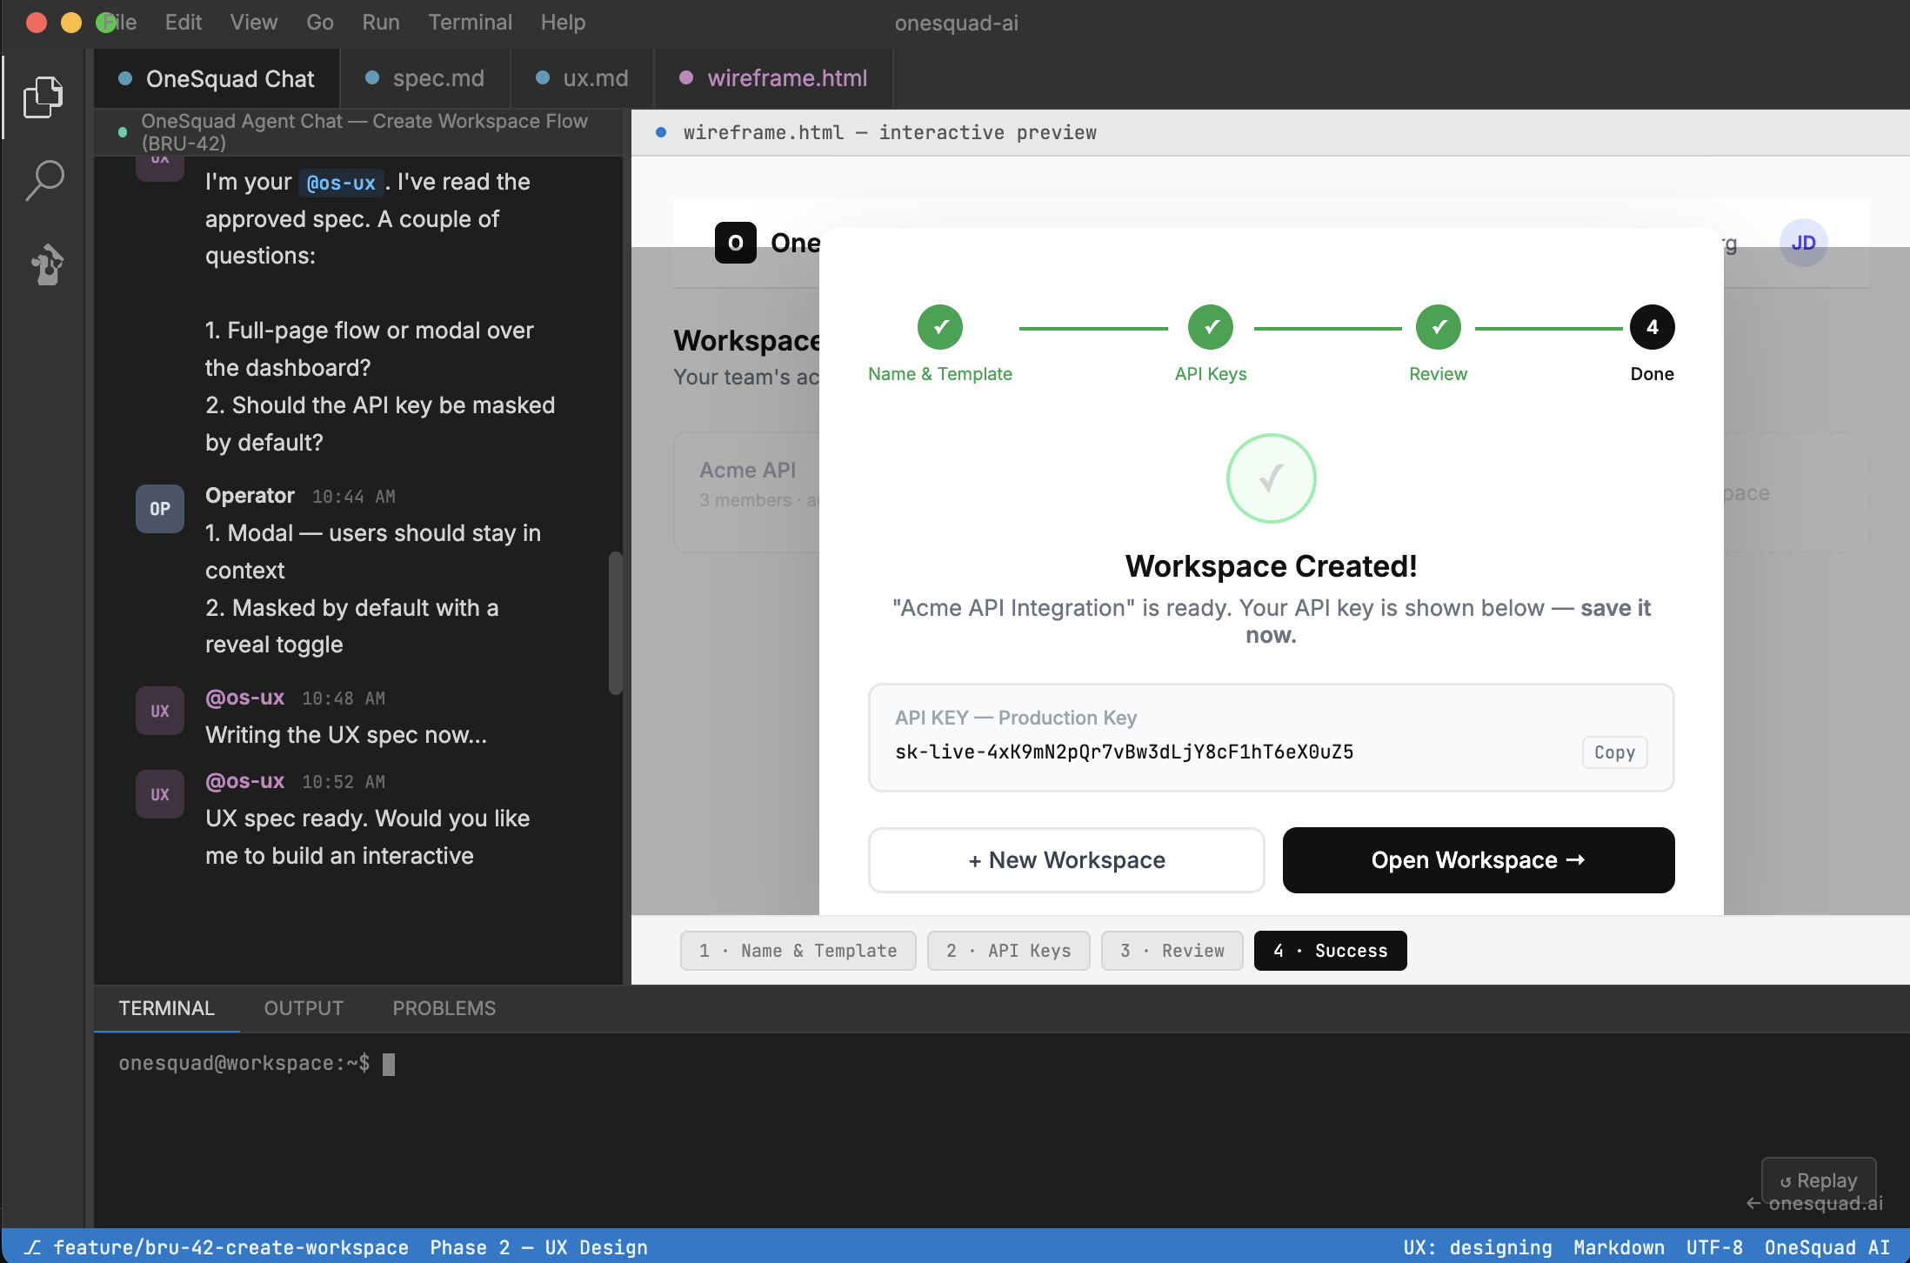Image resolution: width=1910 pixels, height=1263 pixels.
Task: Click the Open Workspace button
Action: [1477, 859]
